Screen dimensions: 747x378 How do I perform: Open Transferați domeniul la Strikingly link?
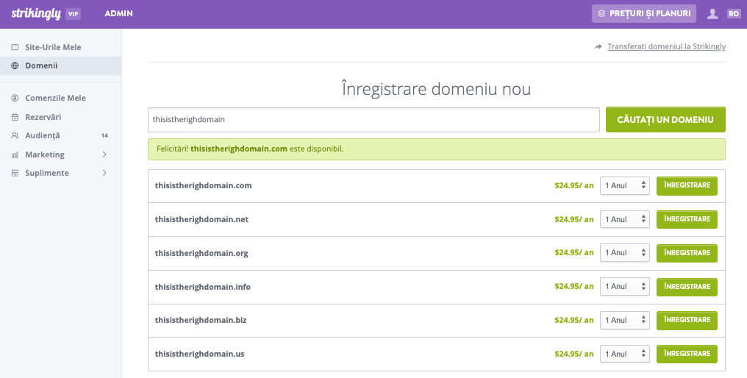(666, 46)
